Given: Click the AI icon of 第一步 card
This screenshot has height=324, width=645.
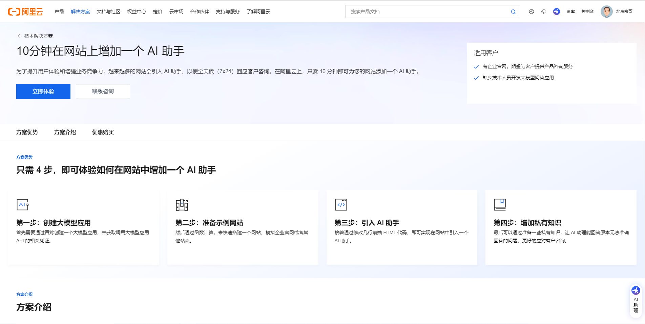Looking at the screenshot, I should (23, 205).
